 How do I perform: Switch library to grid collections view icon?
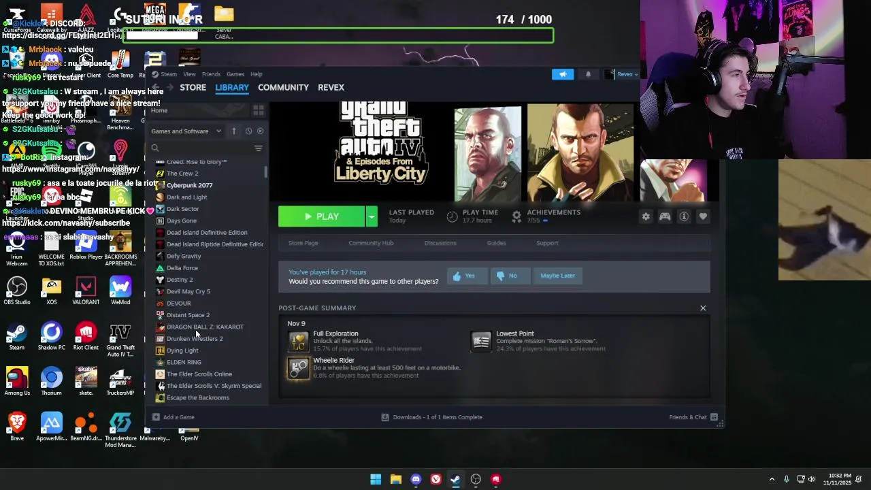(x=259, y=110)
